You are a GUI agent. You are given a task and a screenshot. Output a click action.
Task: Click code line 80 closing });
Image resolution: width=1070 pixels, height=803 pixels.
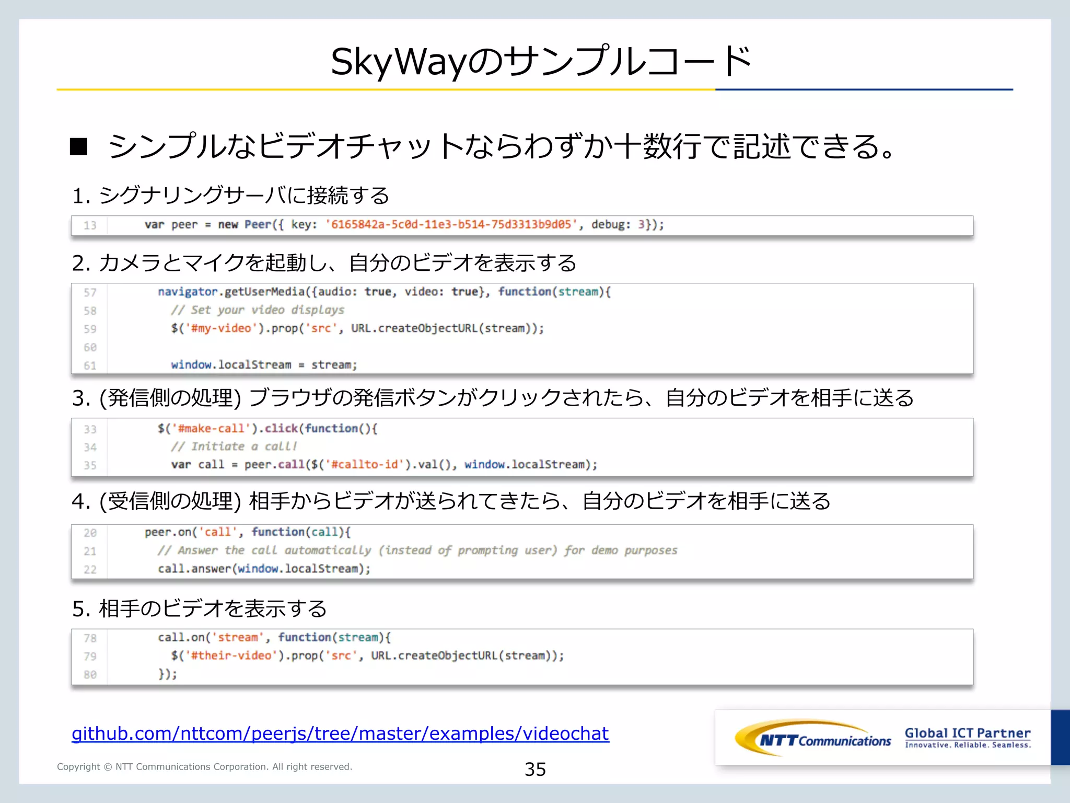(167, 674)
